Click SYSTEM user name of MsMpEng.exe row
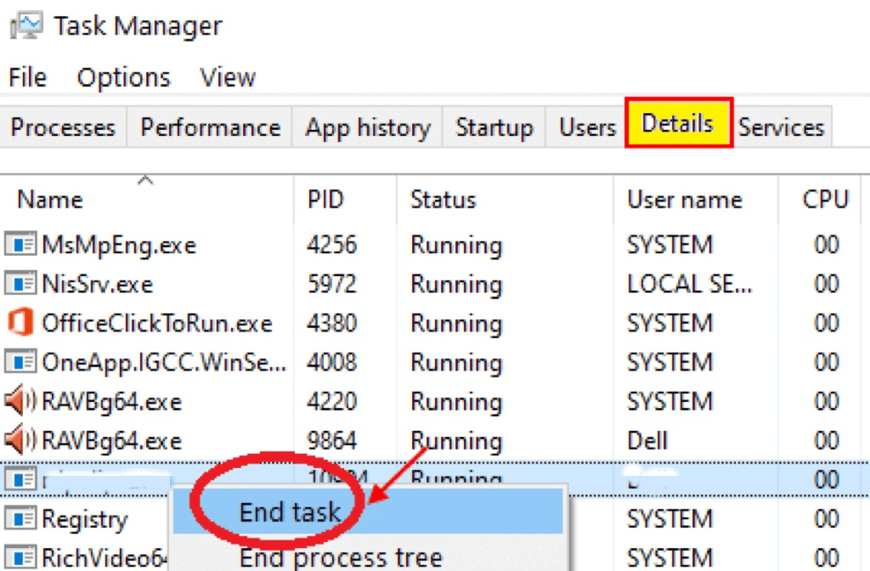870x571 pixels. 669,245
